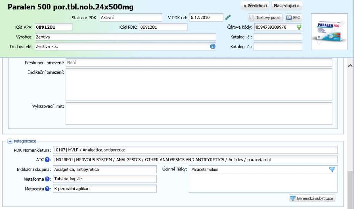
Task: Click the ATC help question mark icon
Action: [x=47, y=160]
